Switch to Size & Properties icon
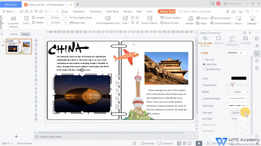The image size is (261, 146). [232, 38]
